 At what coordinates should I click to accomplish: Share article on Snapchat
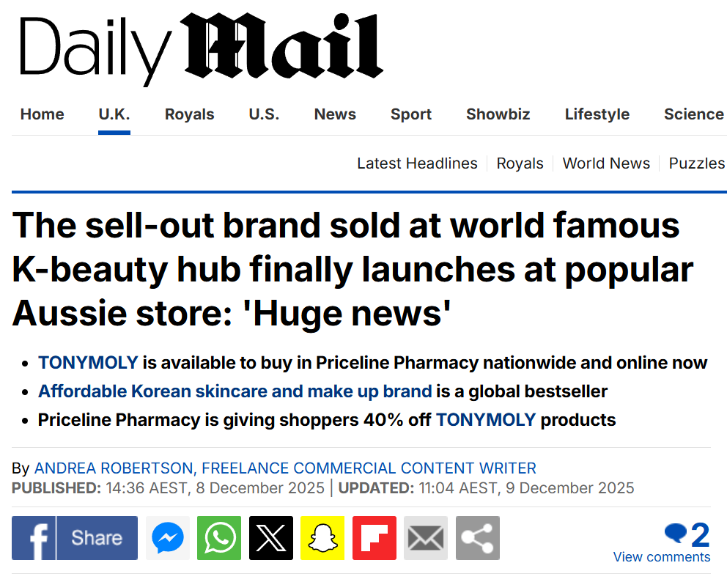322,538
